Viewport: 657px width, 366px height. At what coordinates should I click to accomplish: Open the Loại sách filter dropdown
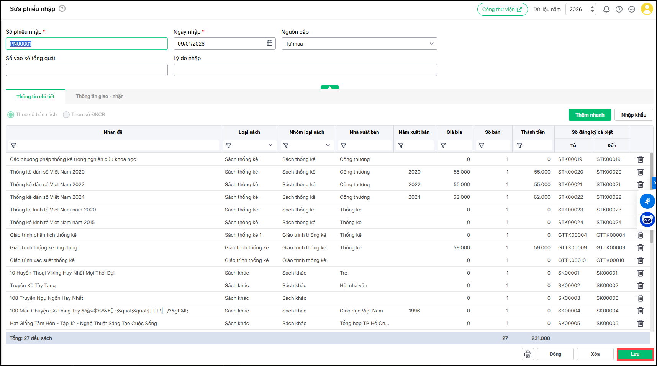tap(270, 145)
